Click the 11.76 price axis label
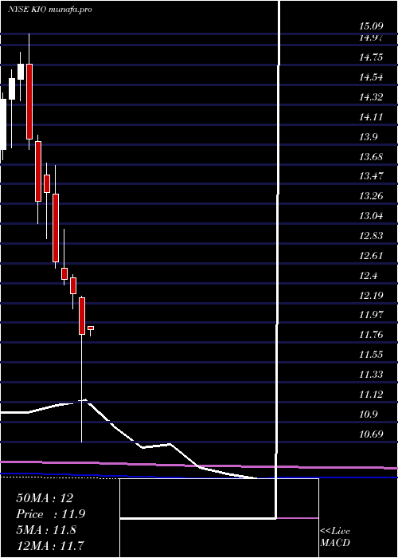The image size is (398, 558). [371, 335]
